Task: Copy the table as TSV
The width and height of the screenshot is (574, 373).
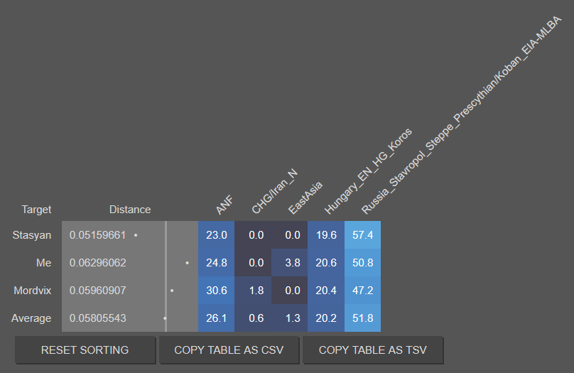Action: pos(373,350)
